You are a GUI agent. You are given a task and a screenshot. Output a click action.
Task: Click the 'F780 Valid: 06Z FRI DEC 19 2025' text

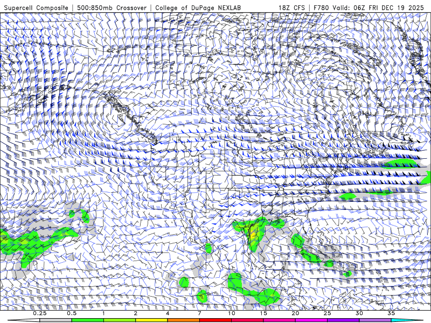point(369,8)
